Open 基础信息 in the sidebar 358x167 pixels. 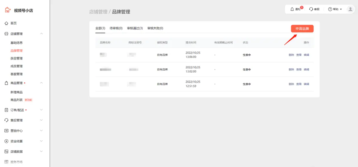point(16,43)
